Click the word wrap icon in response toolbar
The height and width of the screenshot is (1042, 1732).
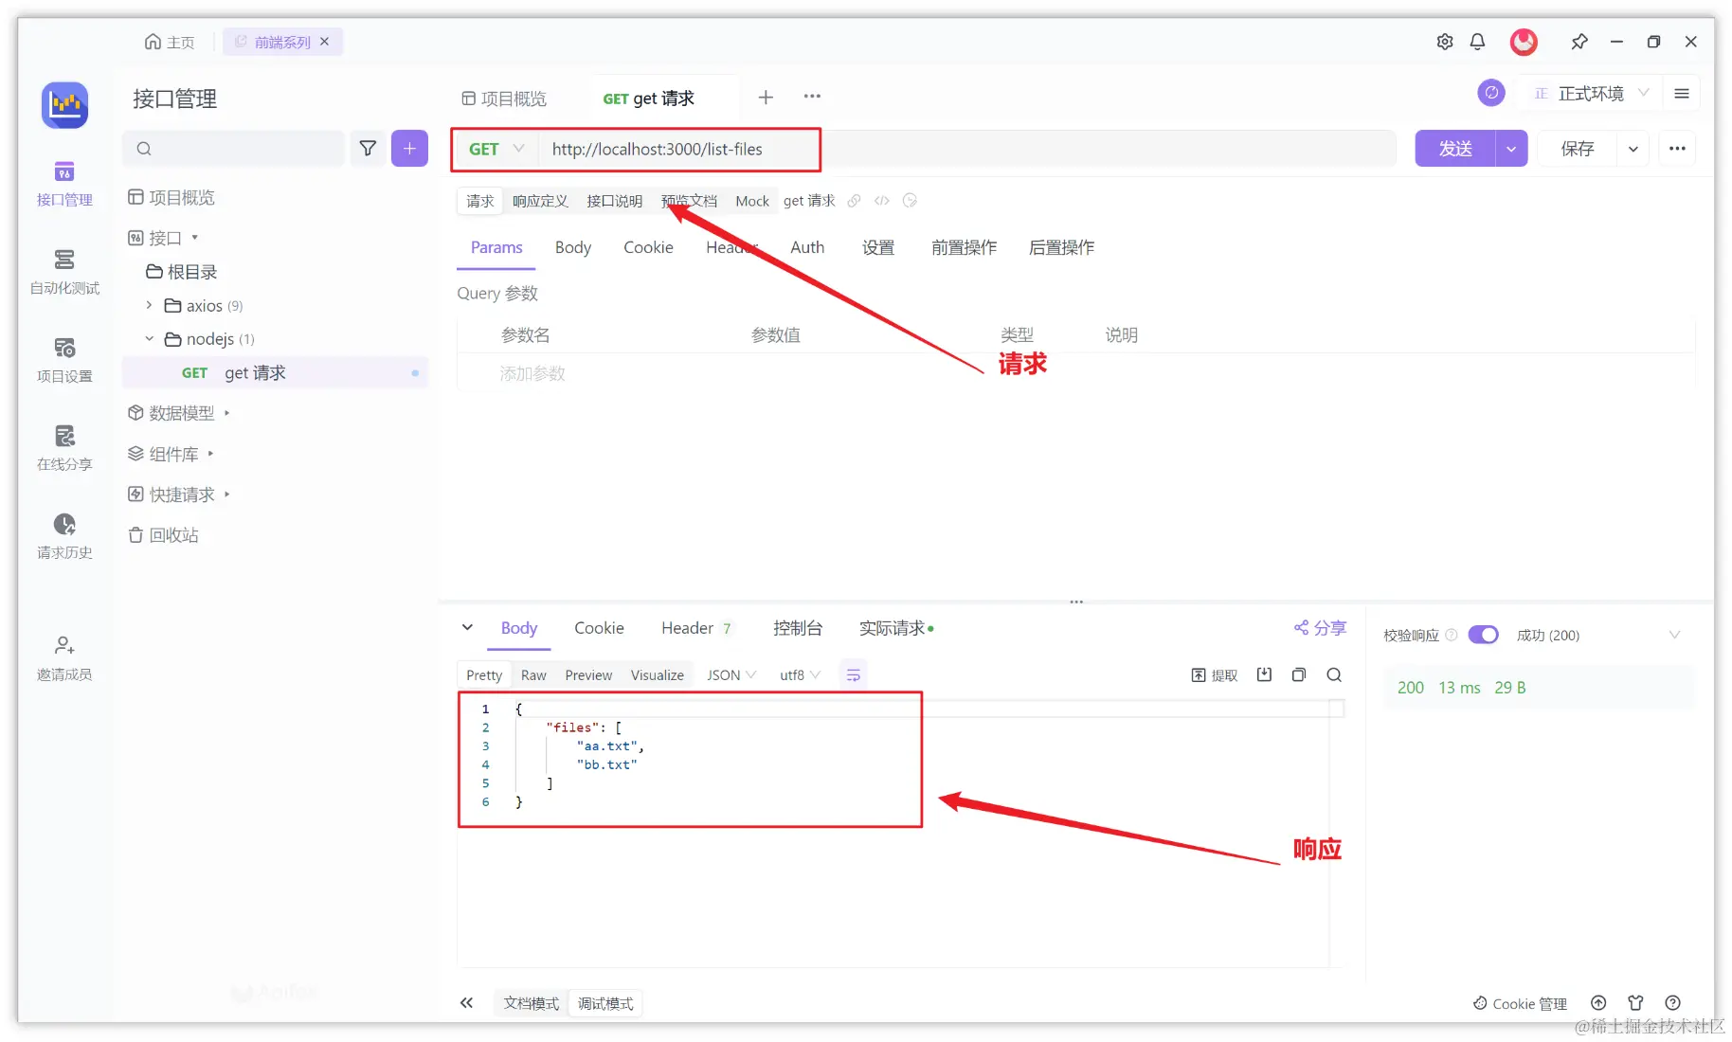tap(854, 675)
